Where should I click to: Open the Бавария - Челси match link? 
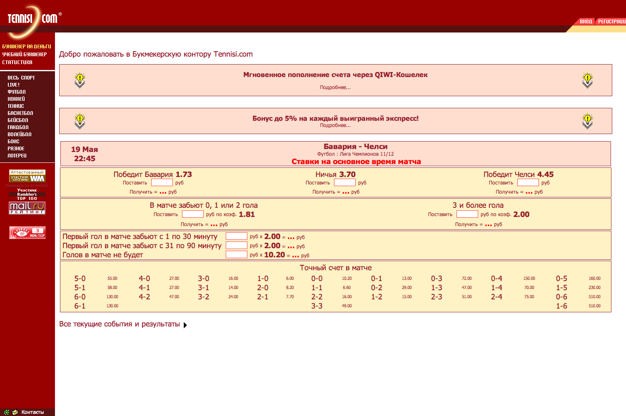(x=355, y=147)
